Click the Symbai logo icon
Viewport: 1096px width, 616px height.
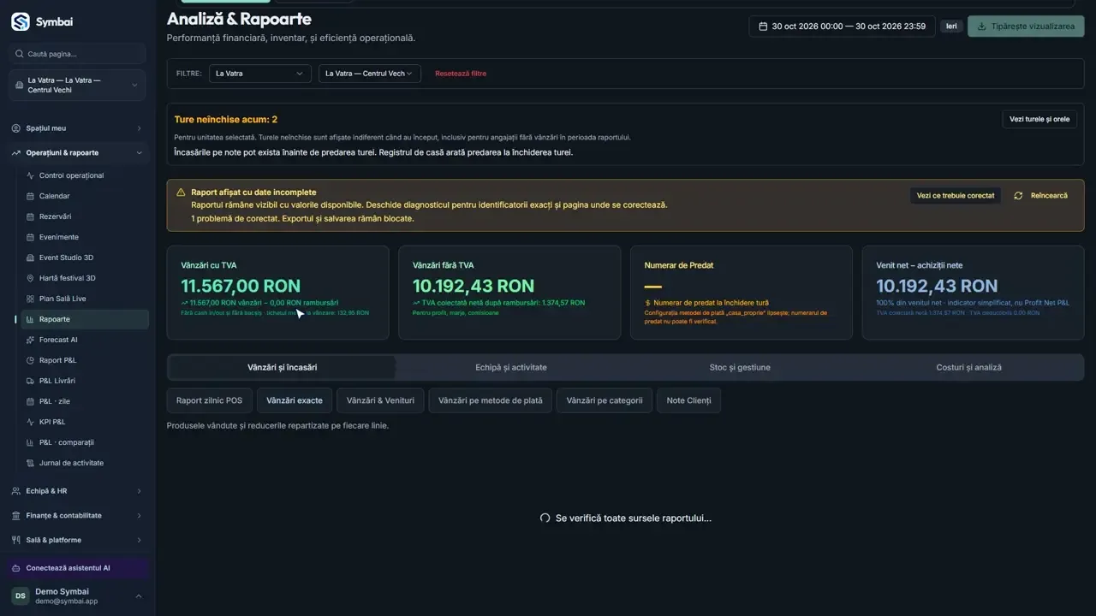(x=20, y=21)
